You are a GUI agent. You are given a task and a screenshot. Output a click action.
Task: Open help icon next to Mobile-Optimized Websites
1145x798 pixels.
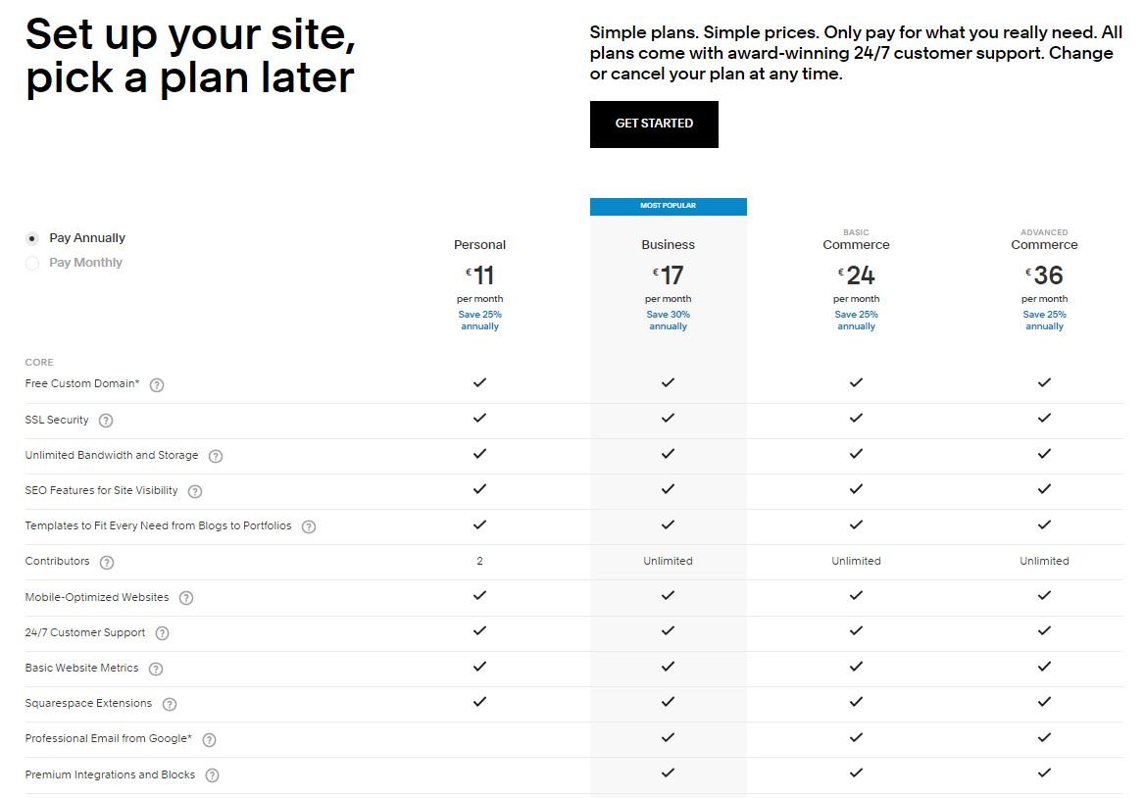[x=186, y=598]
